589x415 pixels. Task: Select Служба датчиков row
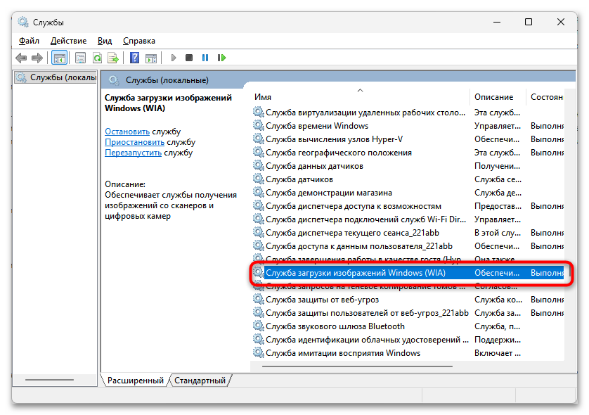(x=408, y=179)
